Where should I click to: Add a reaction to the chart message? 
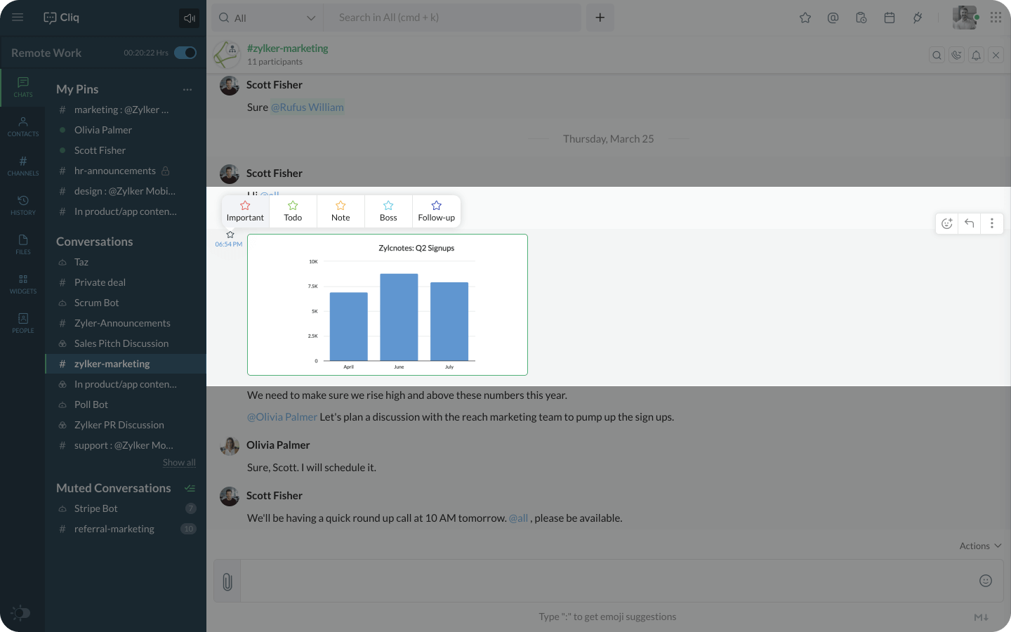[946, 223]
